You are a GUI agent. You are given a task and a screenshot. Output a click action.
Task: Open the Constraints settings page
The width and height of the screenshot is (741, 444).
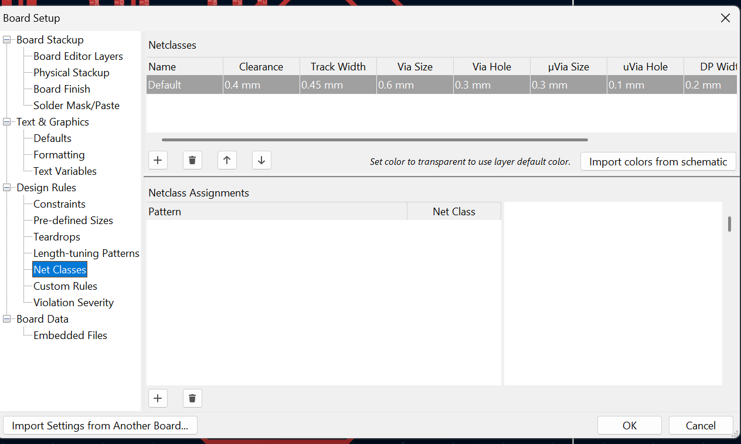click(x=58, y=204)
